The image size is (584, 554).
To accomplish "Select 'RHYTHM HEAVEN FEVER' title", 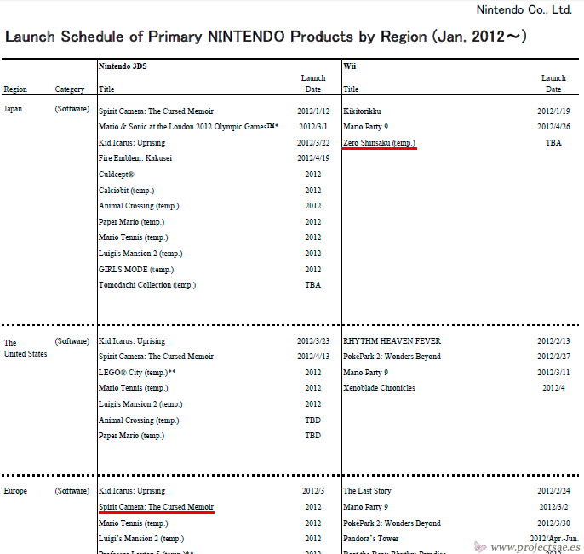I will [x=392, y=341].
